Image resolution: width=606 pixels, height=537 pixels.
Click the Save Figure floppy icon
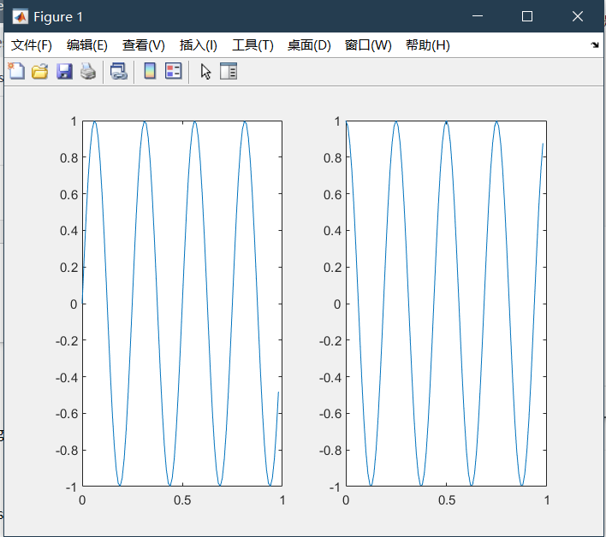(x=64, y=72)
